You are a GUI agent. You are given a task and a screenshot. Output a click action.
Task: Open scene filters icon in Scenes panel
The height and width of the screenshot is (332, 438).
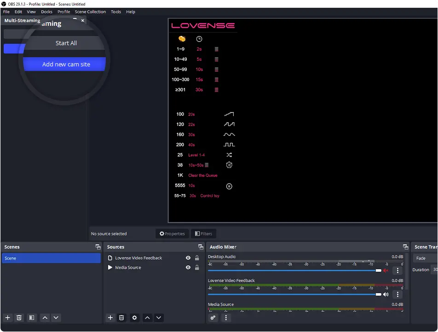[x=32, y=318]
